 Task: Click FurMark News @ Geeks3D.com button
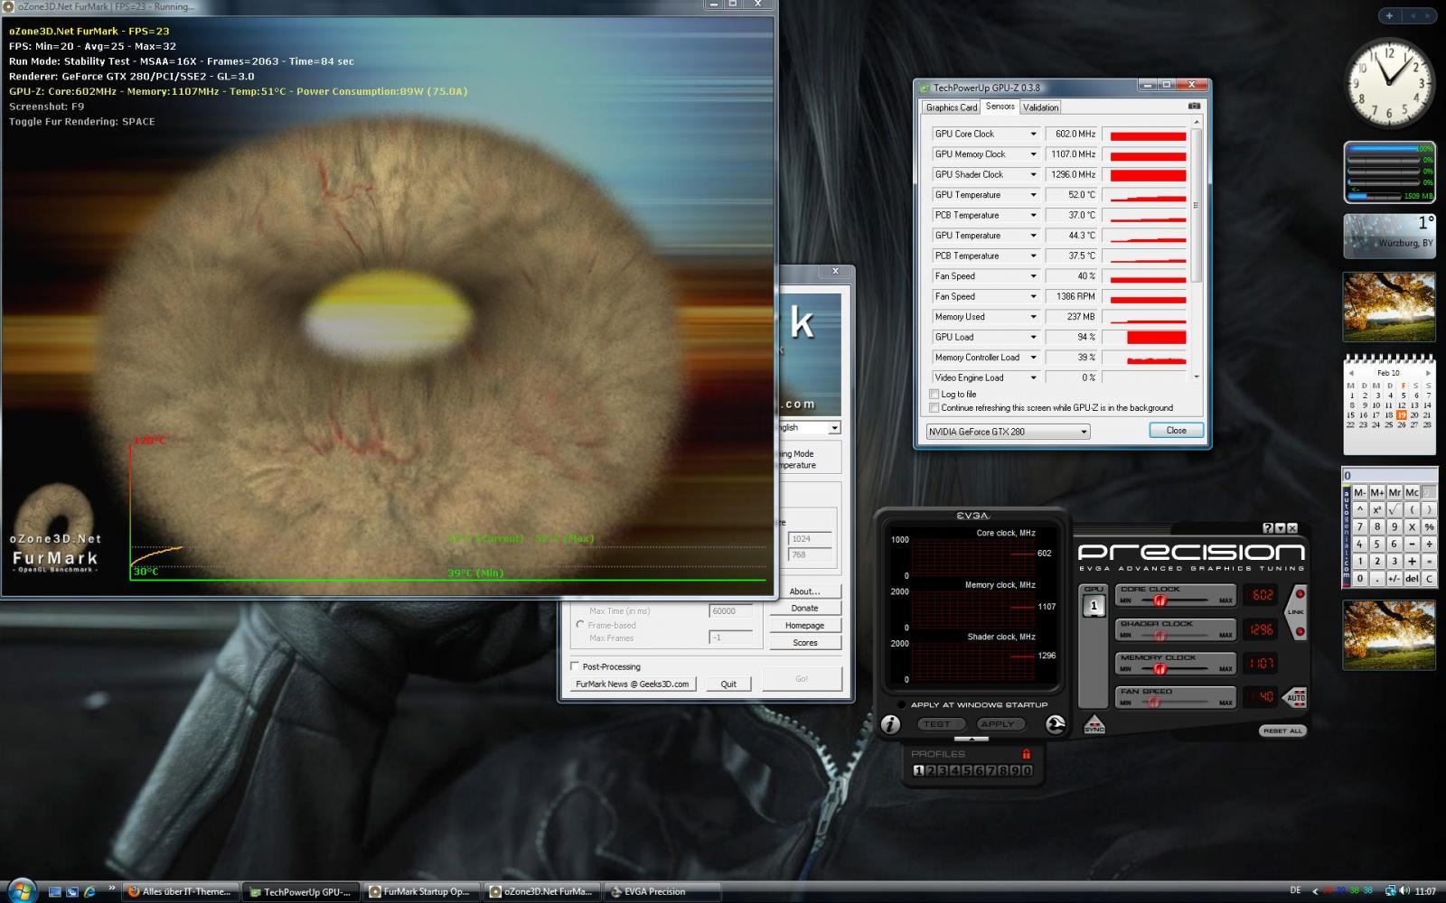click(x=633, y=684)
